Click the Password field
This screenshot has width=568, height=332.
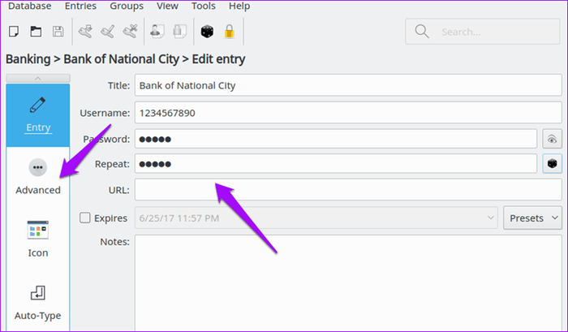[336, 139]
